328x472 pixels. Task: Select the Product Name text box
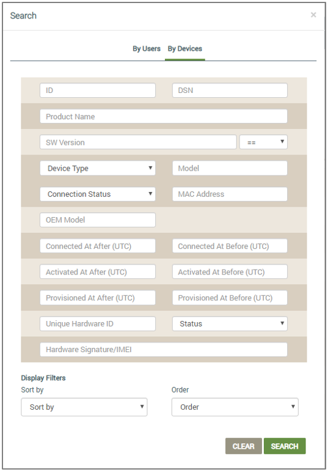coord(164,116)
